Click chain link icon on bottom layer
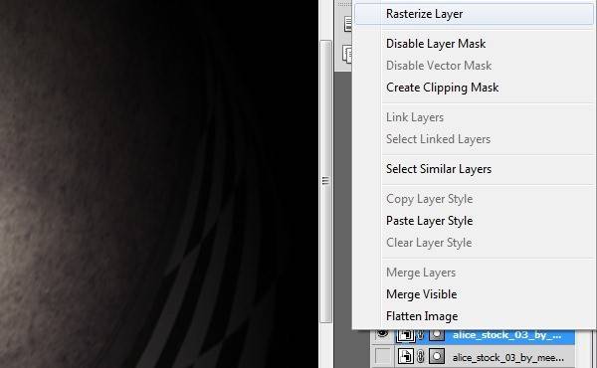597x368 pixels. (x=421, y=357)
